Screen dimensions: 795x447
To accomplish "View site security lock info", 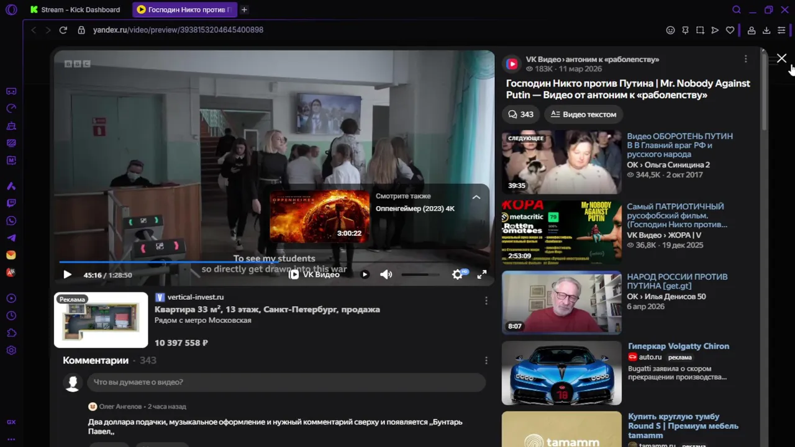I will 81,30.
